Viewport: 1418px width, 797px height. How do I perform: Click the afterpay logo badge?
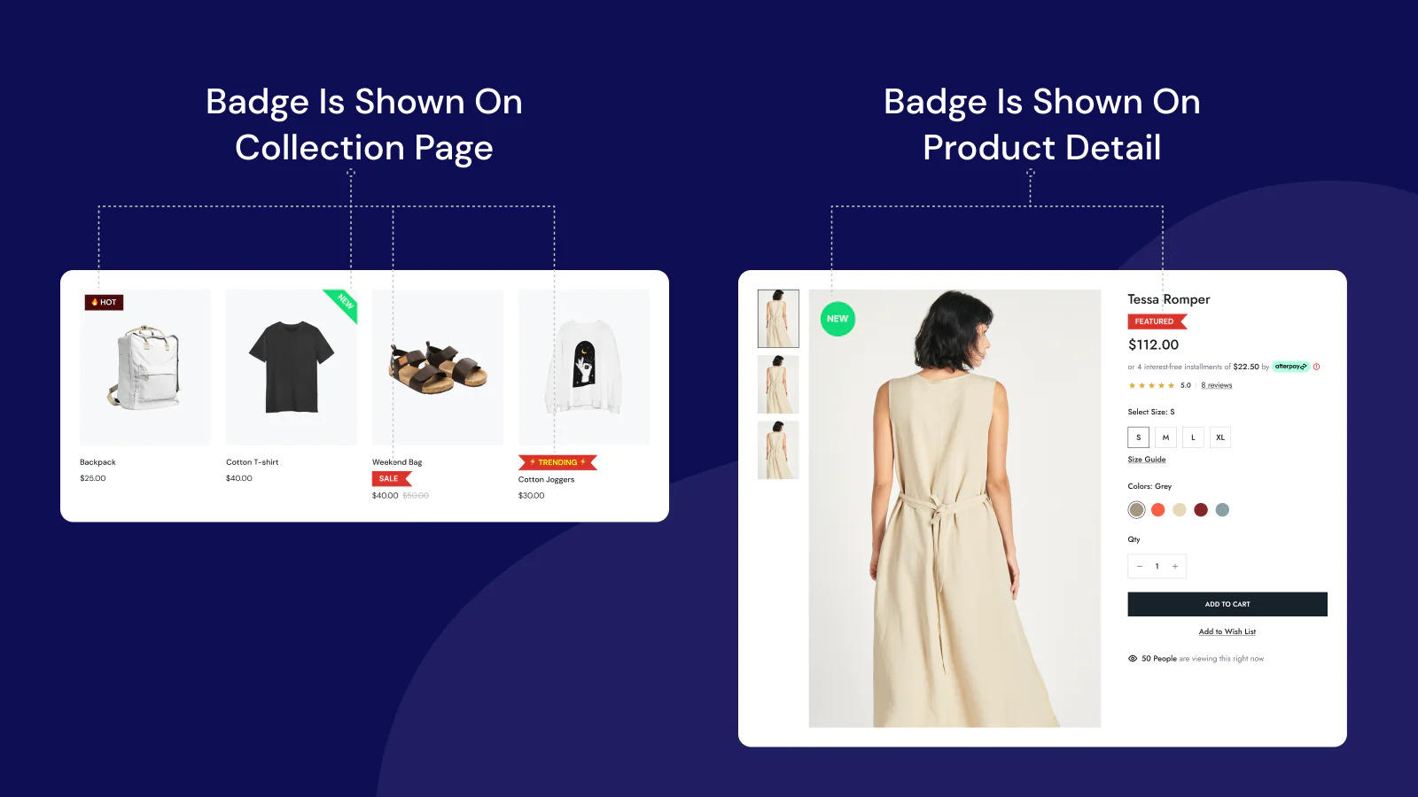tap(1290, 367)
